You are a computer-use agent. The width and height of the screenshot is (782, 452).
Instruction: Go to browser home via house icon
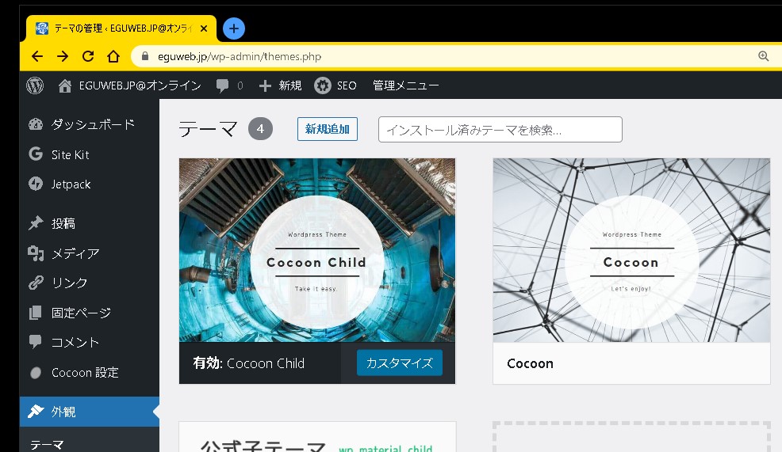(113, 56)
